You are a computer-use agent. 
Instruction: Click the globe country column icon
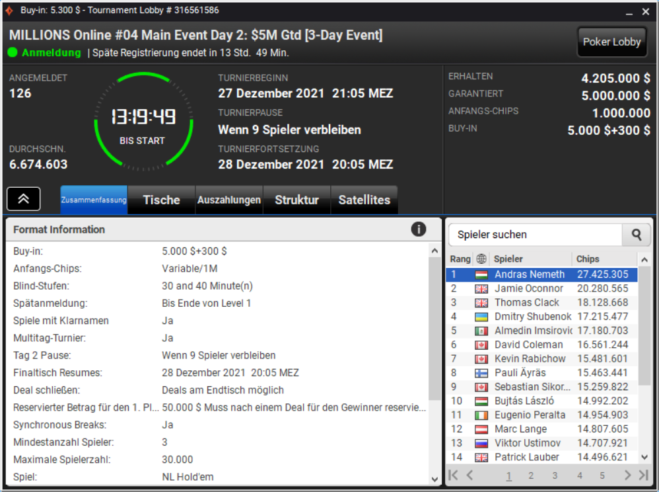point(481,259)
